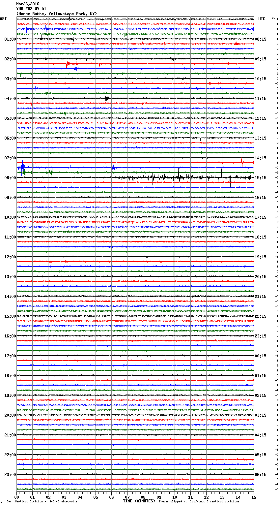Click the 20:15 UTC row label
This screenshot has width=280, height=506.
261,277
